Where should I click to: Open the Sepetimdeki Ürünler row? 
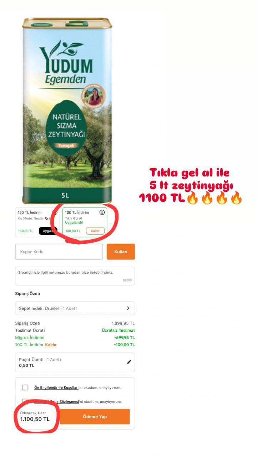click(75, 308)
